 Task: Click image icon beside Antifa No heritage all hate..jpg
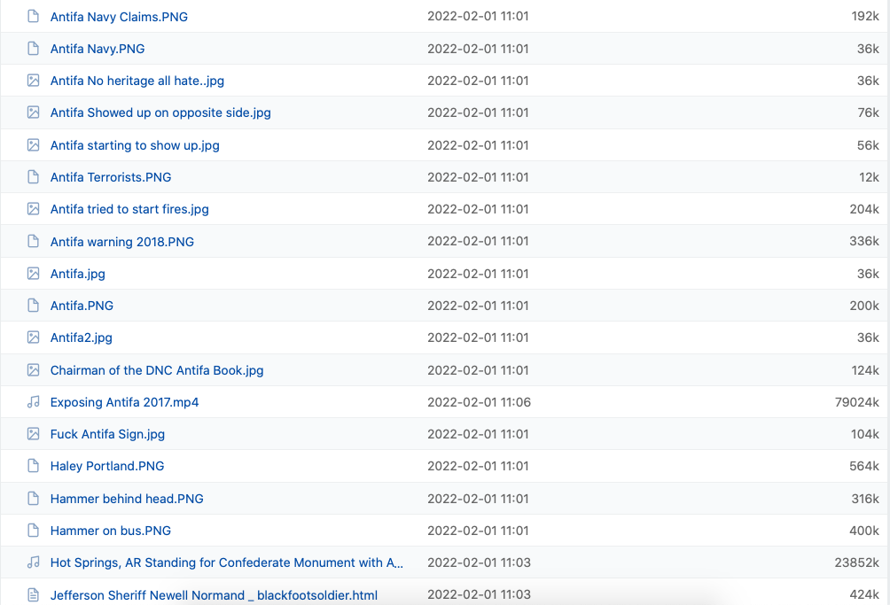pos(34,81)
